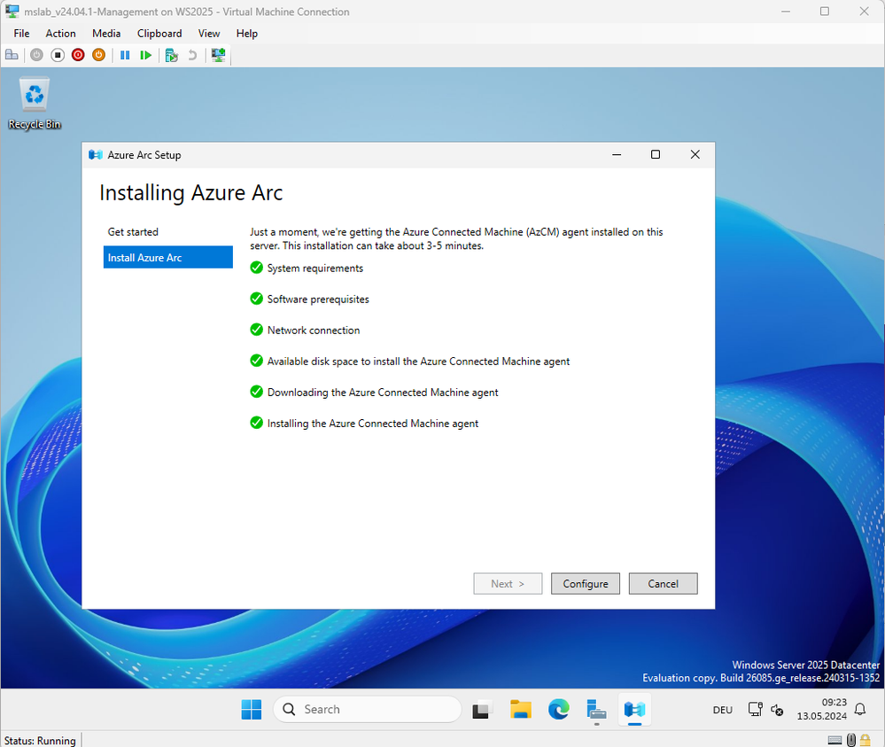This screenshot has height=747, width=885.
Task: Click the orange Save state toolbar icon
Action: click(x=98, y=55)
